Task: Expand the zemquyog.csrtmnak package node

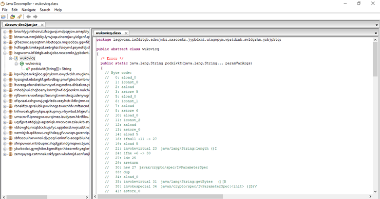Action: (4, 154)
